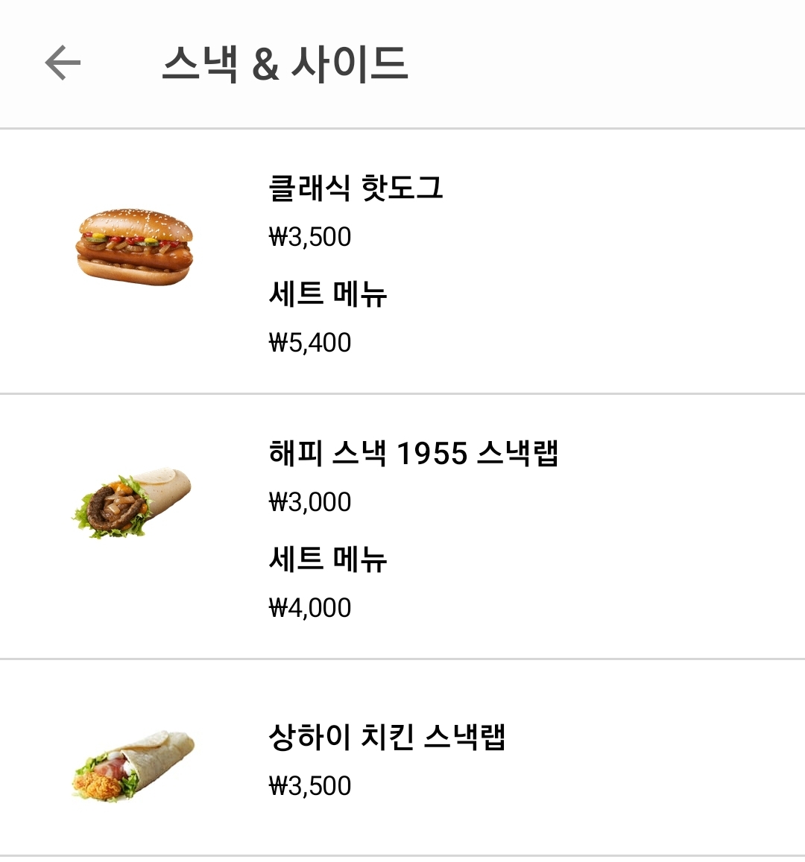Choose the ₩3,000 single item price
This screenshot has height=862, width=805.
click(309, 502)
